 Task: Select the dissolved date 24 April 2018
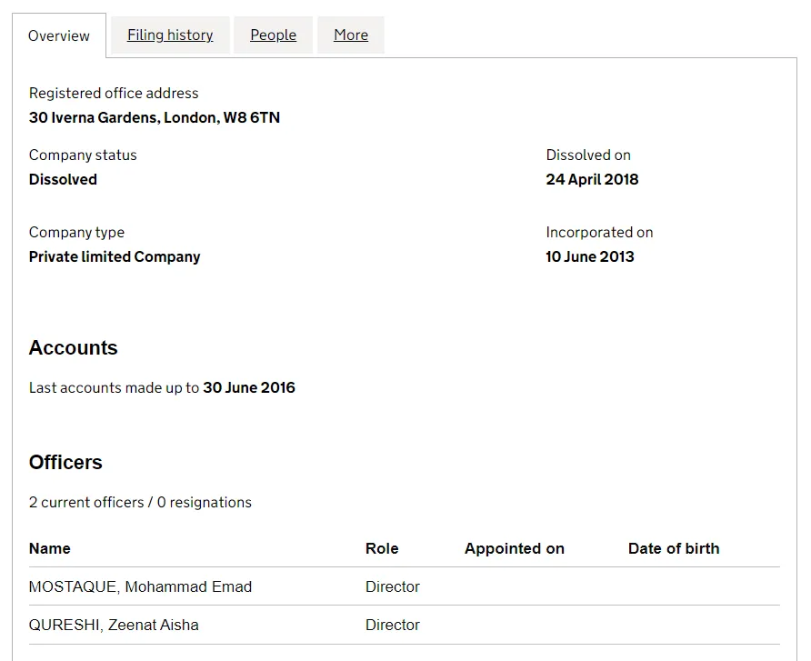pos(592,179)
